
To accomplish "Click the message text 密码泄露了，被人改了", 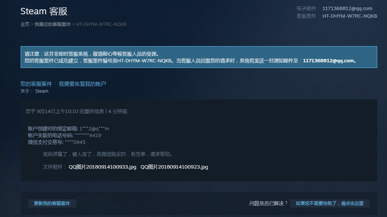I will [x=68, y=154].
